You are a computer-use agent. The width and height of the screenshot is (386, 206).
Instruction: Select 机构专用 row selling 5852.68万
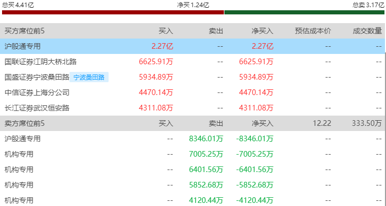19,185
